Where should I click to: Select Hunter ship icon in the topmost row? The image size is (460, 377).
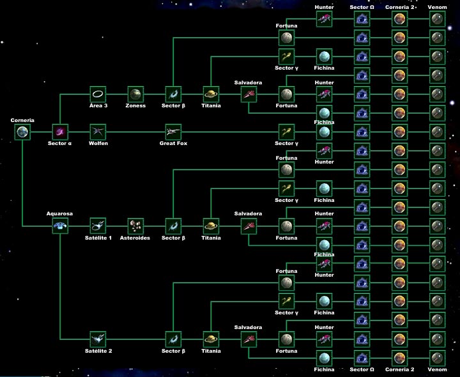click(324, 19)
